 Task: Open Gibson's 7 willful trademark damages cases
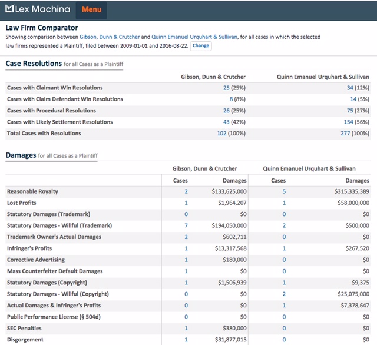[x=186, y=225]
